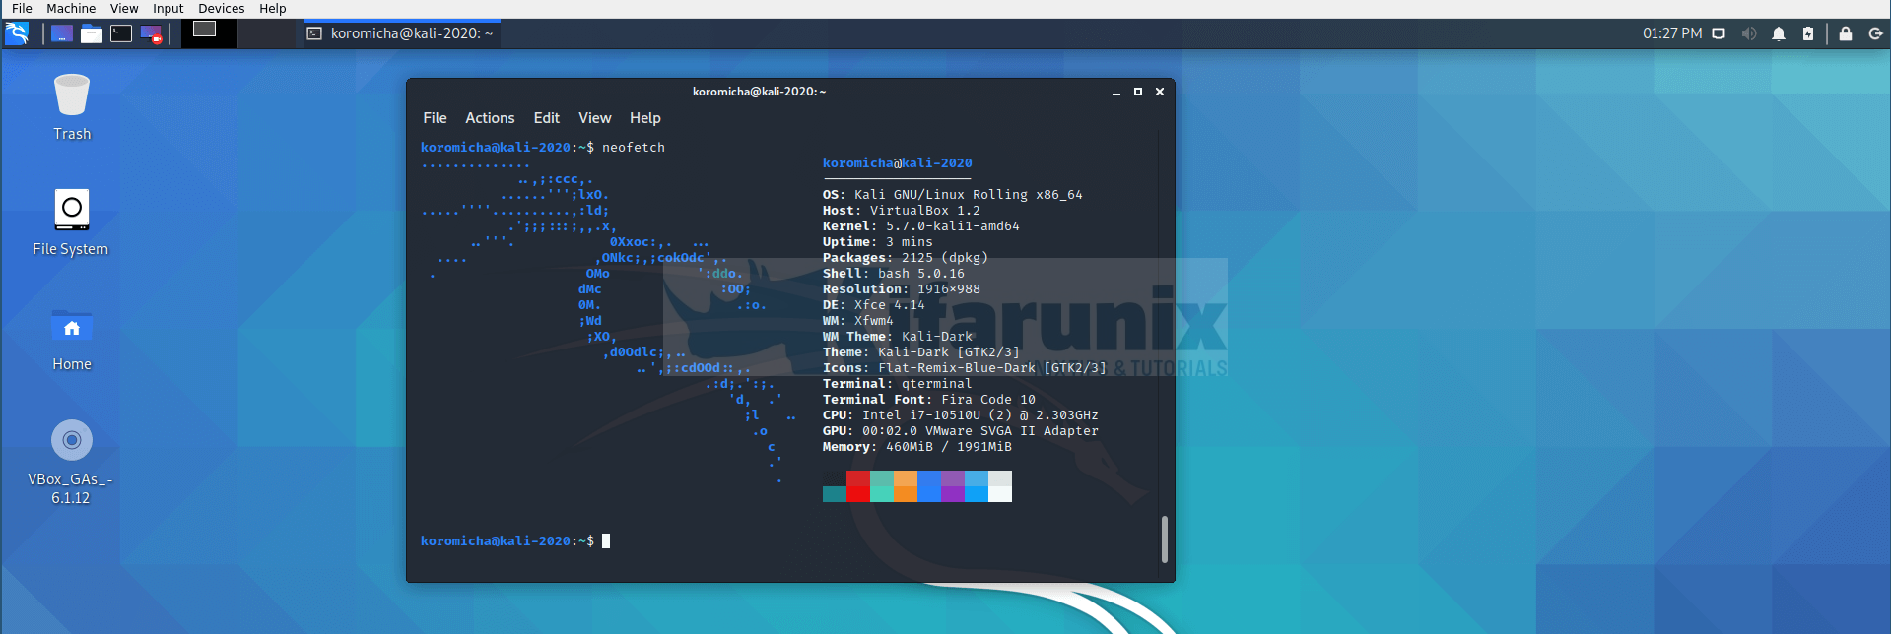Click the 'Host: VirtualBox 1.2' line
The image size is (1891, 634).
tap(902, 211)
